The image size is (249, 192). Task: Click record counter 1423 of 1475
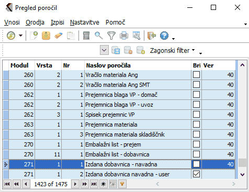tap(51, 184)
